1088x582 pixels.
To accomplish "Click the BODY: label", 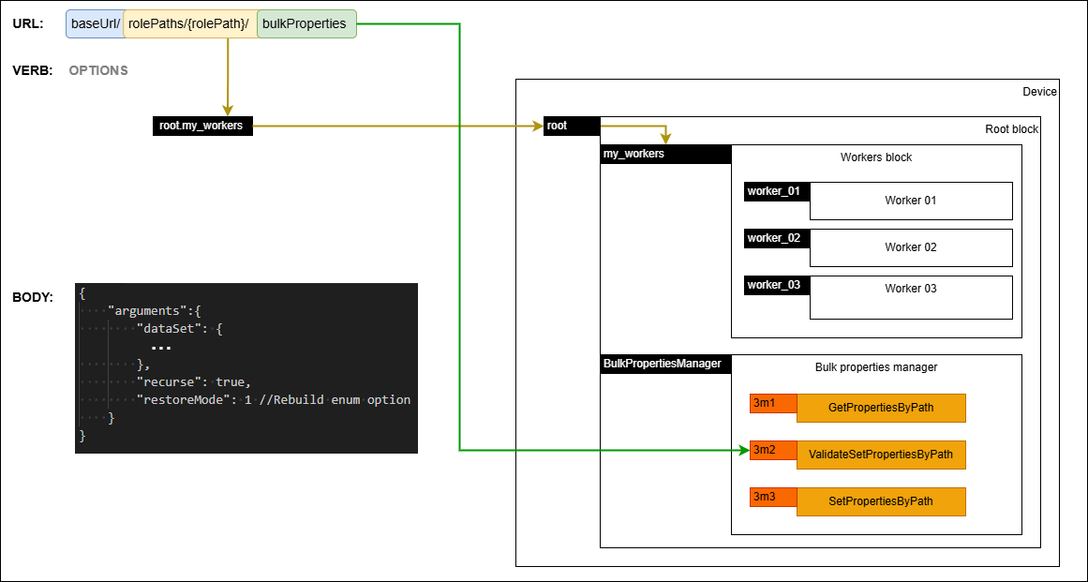I will pos(33,298).
